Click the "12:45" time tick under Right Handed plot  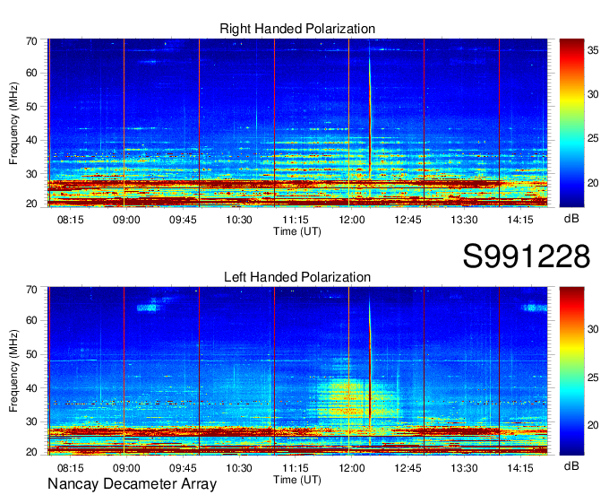pyautogui.click(x=407, y=220)
